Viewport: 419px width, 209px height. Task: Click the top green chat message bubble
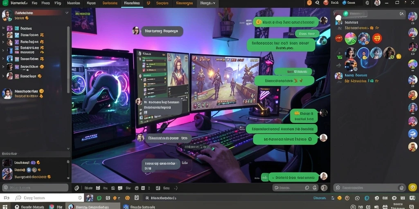[286, 22]
